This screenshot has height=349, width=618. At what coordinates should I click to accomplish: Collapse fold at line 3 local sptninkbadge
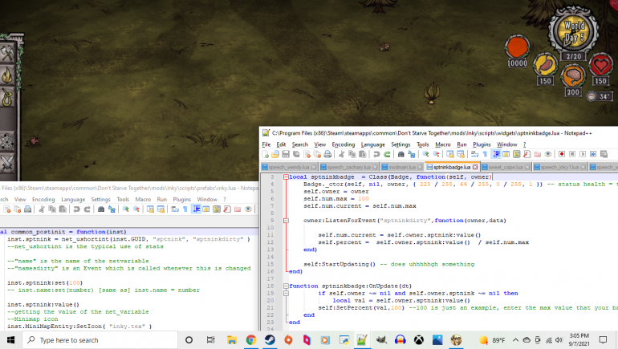pos(286,177)
